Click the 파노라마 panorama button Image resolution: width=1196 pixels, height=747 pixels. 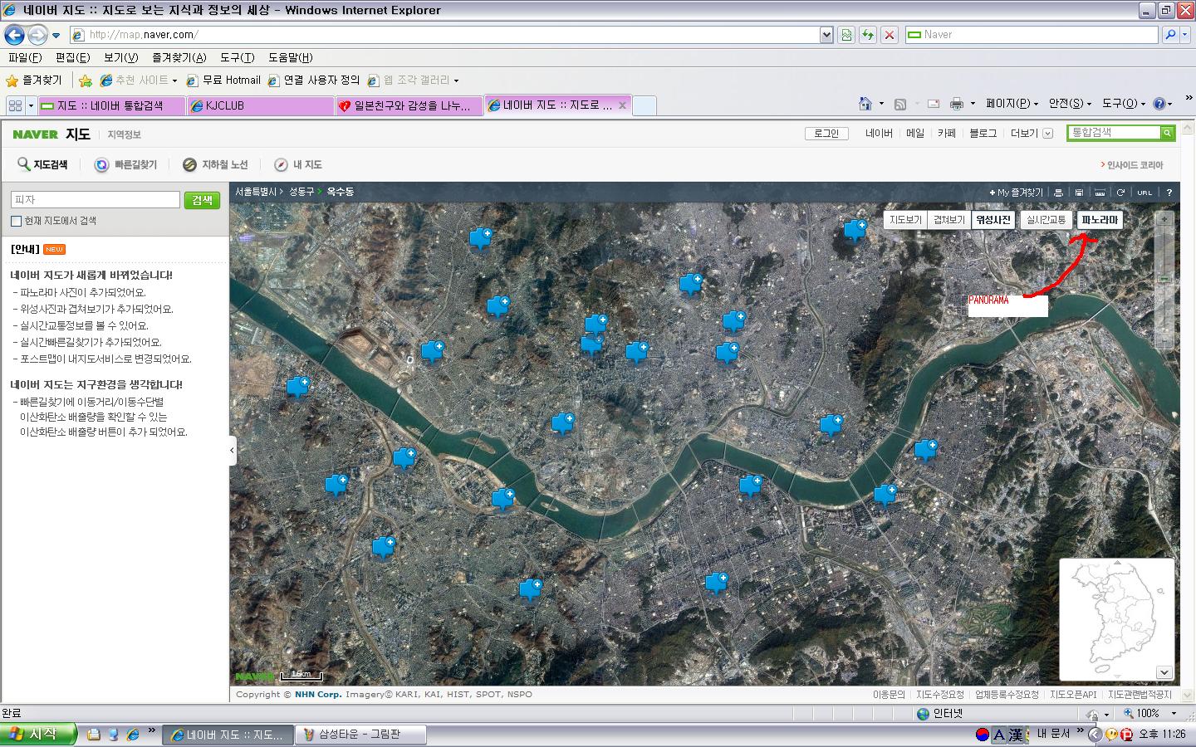[1100, 220]
